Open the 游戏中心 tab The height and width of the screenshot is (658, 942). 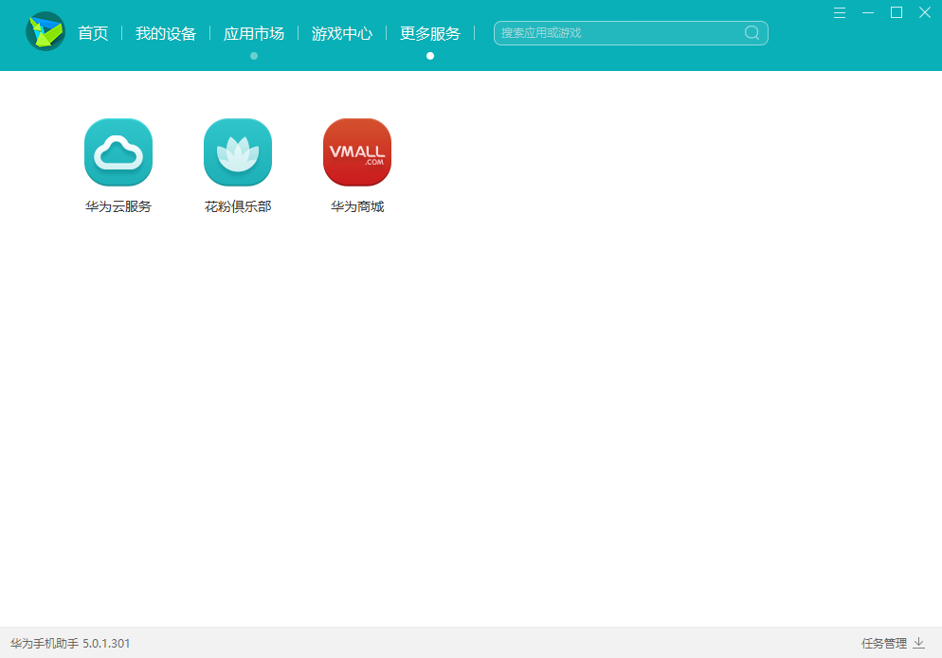pyautogui.click(x=342, y=33)
